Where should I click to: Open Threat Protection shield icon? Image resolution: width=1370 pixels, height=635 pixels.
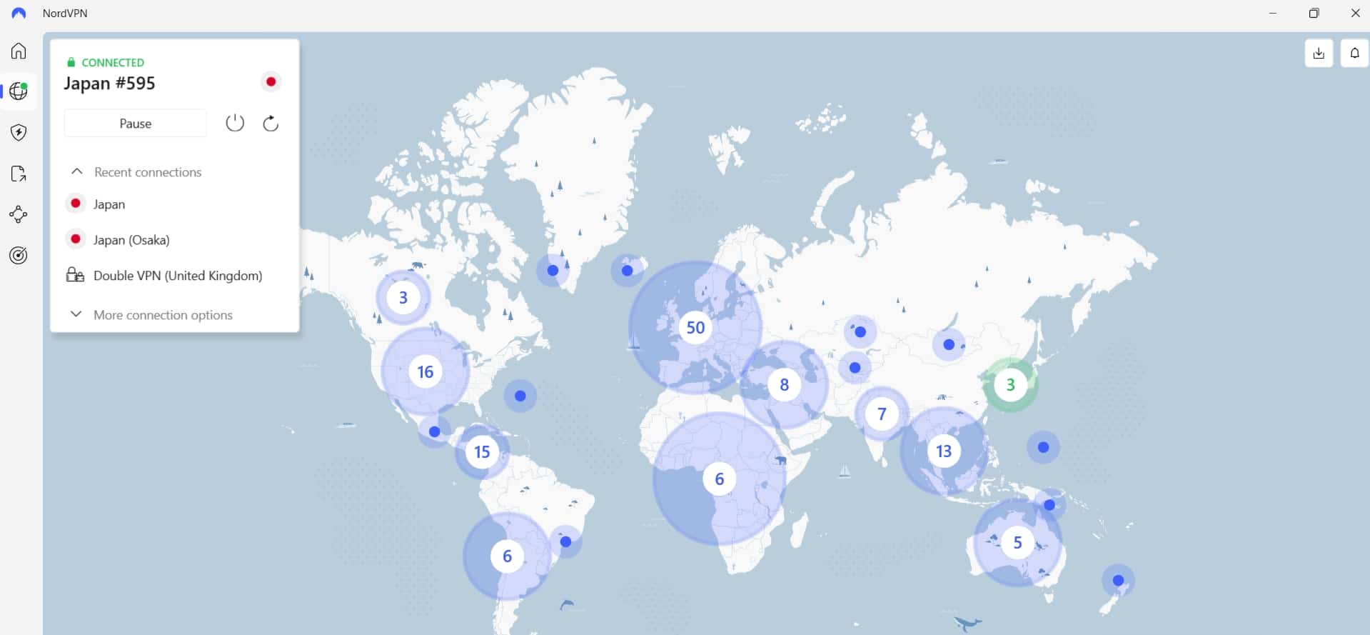point(19,132)
